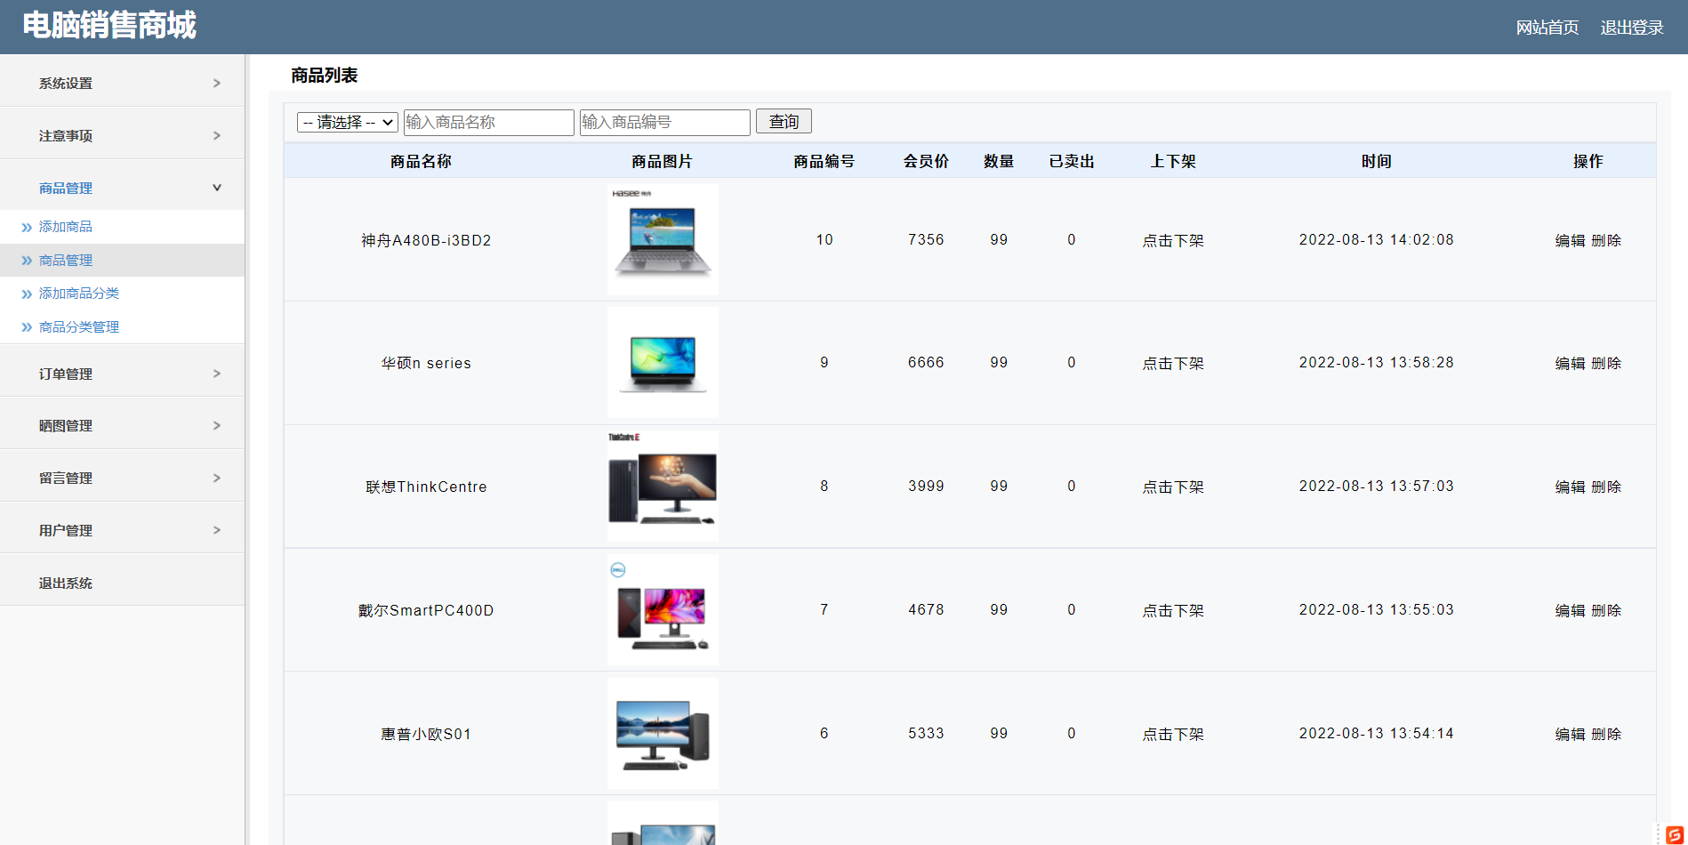1688x845 pixels.
Task: Expand the 系统设置 sidebar menu
Action: [123, 83]
